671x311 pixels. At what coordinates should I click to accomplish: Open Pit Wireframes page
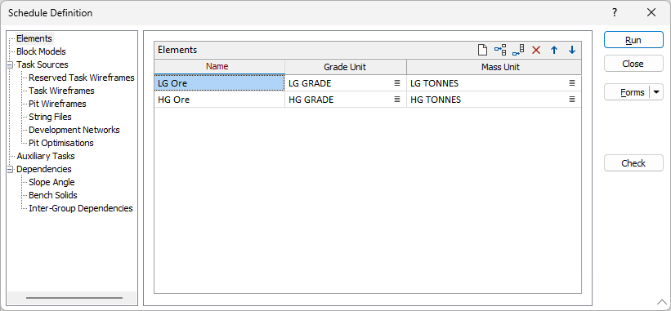(x=57, y=104)
